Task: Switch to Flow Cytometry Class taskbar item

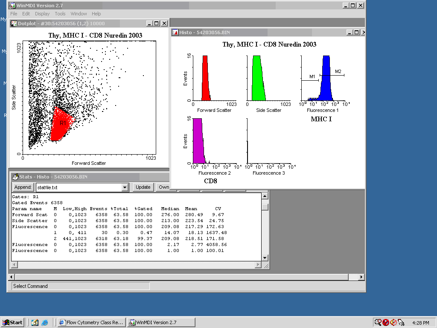Action: (91, 322)
